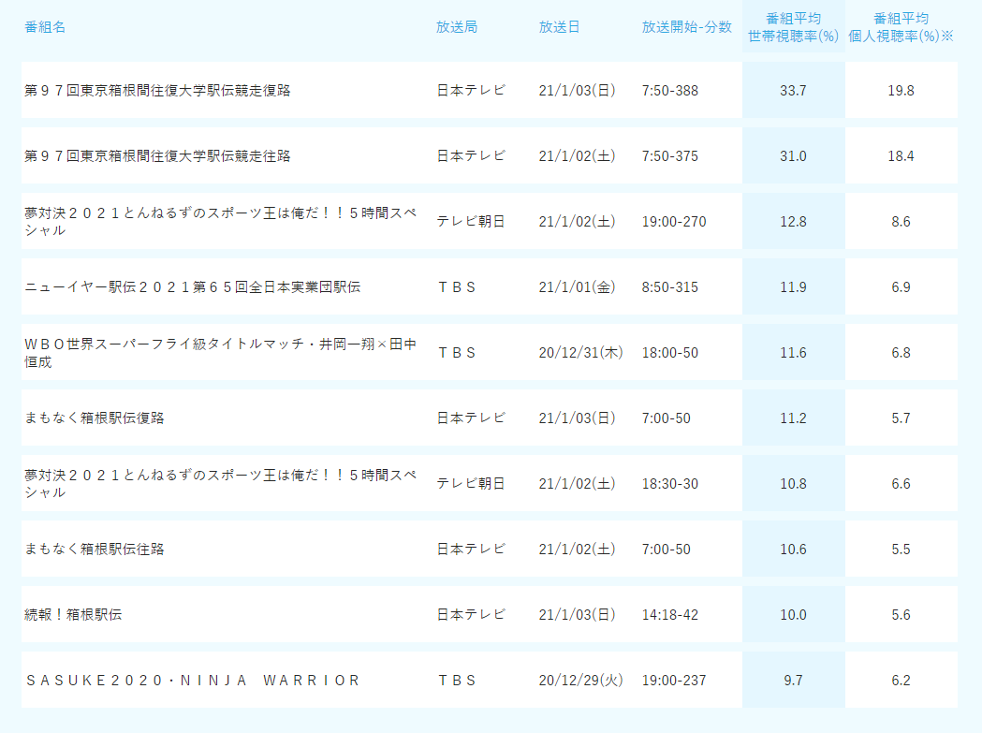Select 第97回東京箱根間往復大学駅伝競走復路 program name
This screenshot has height=733, width=982.
click(157, 90)
